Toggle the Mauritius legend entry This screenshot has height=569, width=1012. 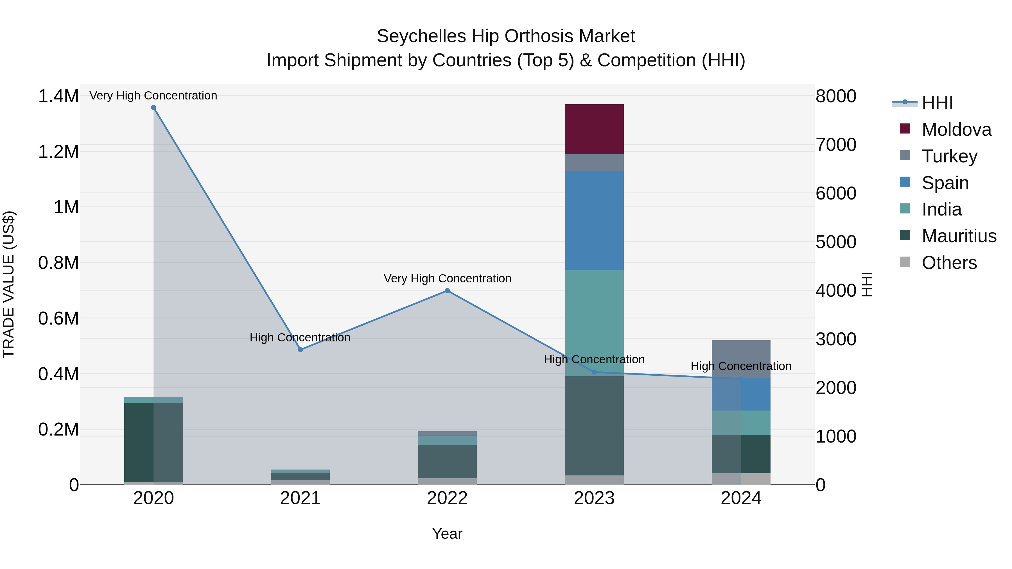948,236
